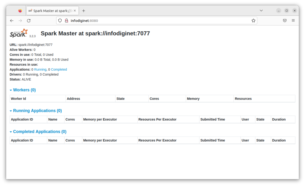The height and width of the screenshot is (186, 305).
Task: Open the Completed applications link
Action: [59, 69]
